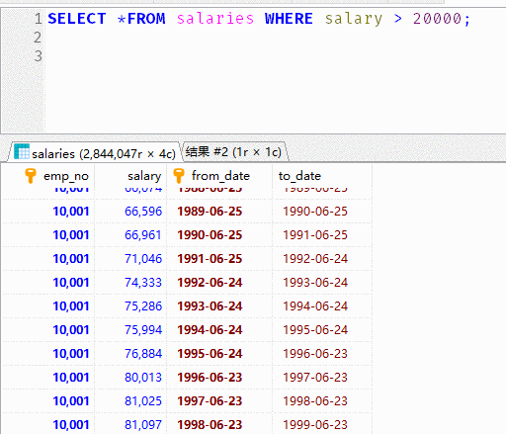Click the table name salaries in the query

pos(215,19)
